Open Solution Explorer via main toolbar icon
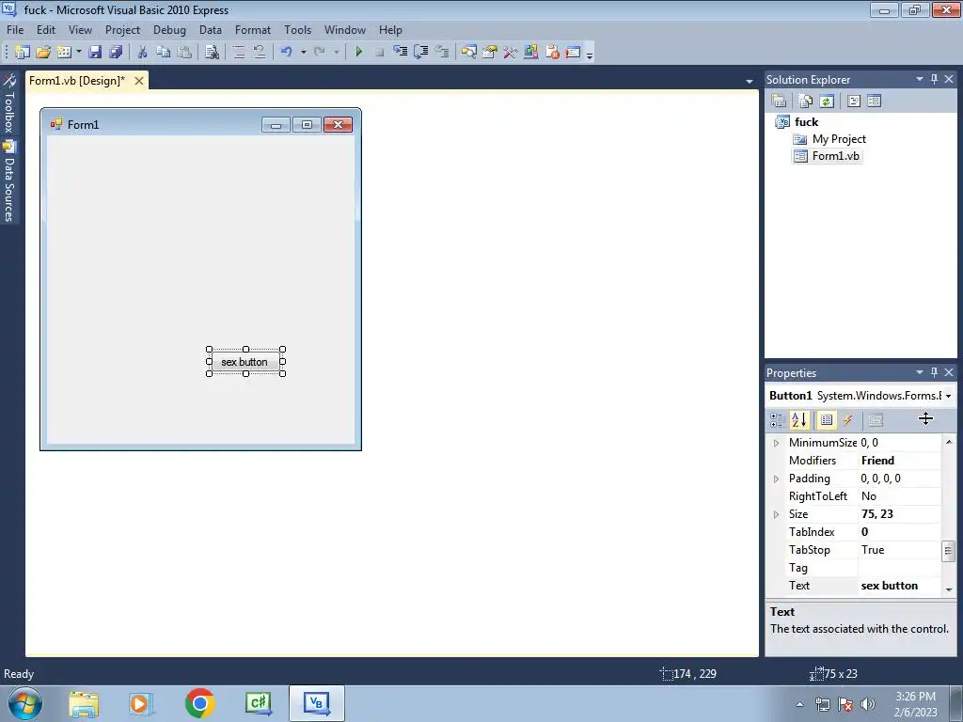The width and height of the screenshot is (963, 722). [x=469, y=53]
